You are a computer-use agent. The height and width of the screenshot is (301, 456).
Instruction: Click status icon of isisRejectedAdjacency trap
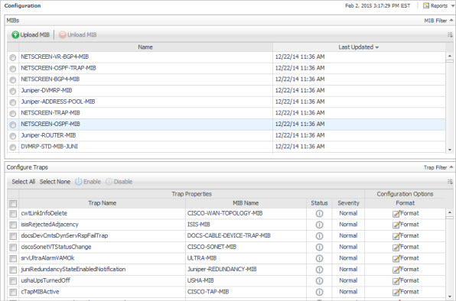(319, 225)
